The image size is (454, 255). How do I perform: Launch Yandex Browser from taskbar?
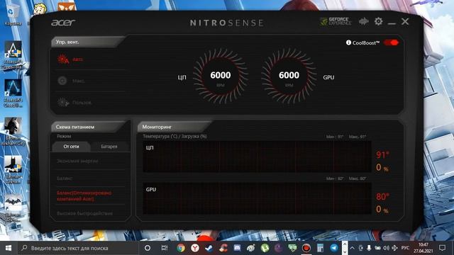[195, 248]
